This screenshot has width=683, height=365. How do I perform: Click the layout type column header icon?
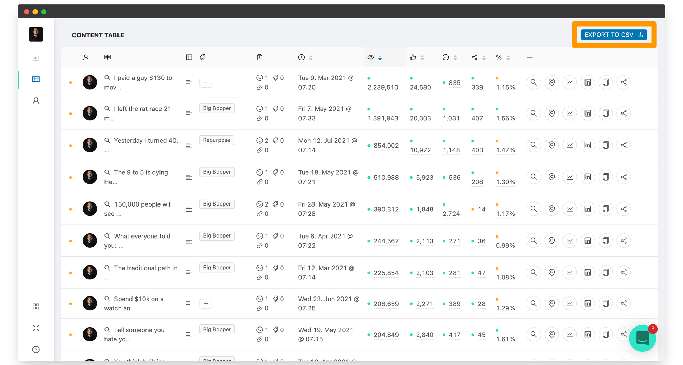pyautogui.click(x=189, y=57)
